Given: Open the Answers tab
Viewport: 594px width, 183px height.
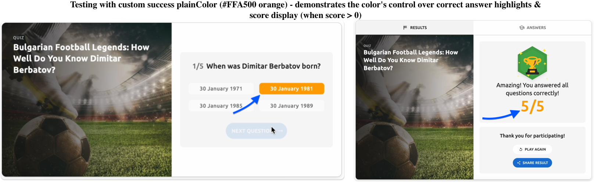Looking at the screenshot, I should click(533, 28).
